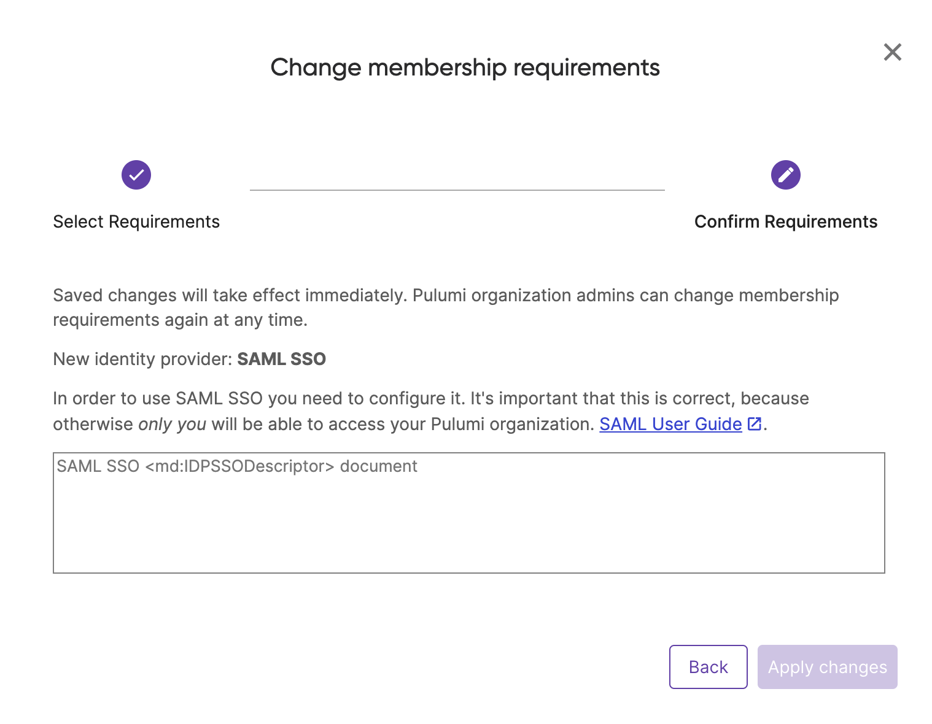
Task: Click the "Saved changes will take effect" sentence
Action: (229, 295)
